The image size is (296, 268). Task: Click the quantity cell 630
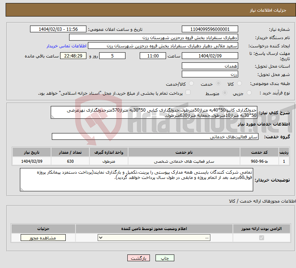[x=70, y=161]
